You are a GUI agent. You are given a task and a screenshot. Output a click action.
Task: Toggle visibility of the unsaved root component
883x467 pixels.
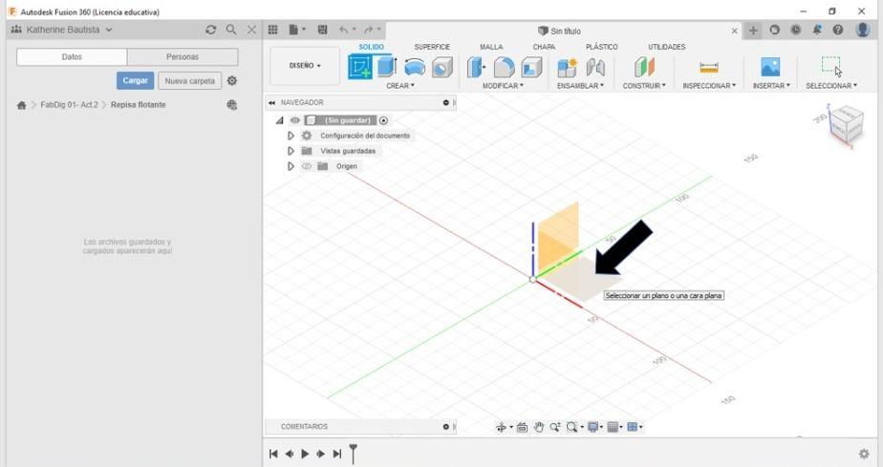pos(294,120)
